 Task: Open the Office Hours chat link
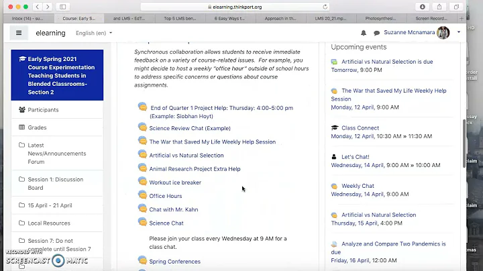[166, 196]
